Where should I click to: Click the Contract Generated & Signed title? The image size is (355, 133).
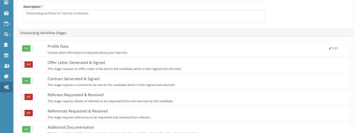(x=73, y=79)
